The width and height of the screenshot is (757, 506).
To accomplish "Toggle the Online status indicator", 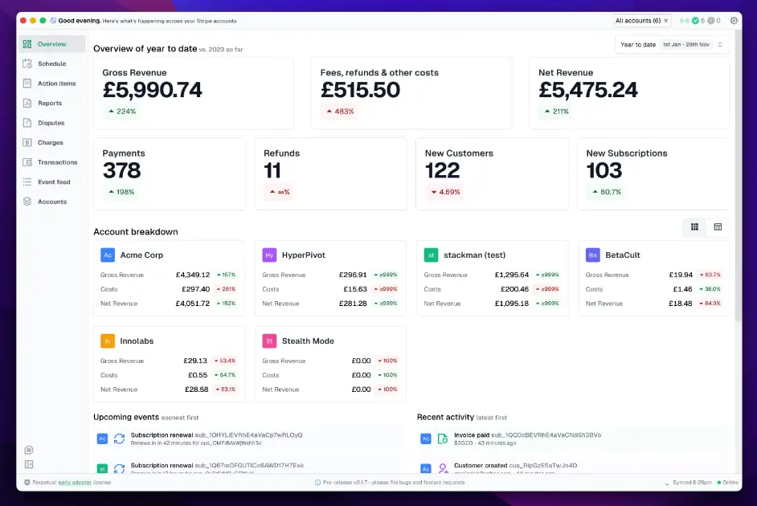I will (728, 483).
